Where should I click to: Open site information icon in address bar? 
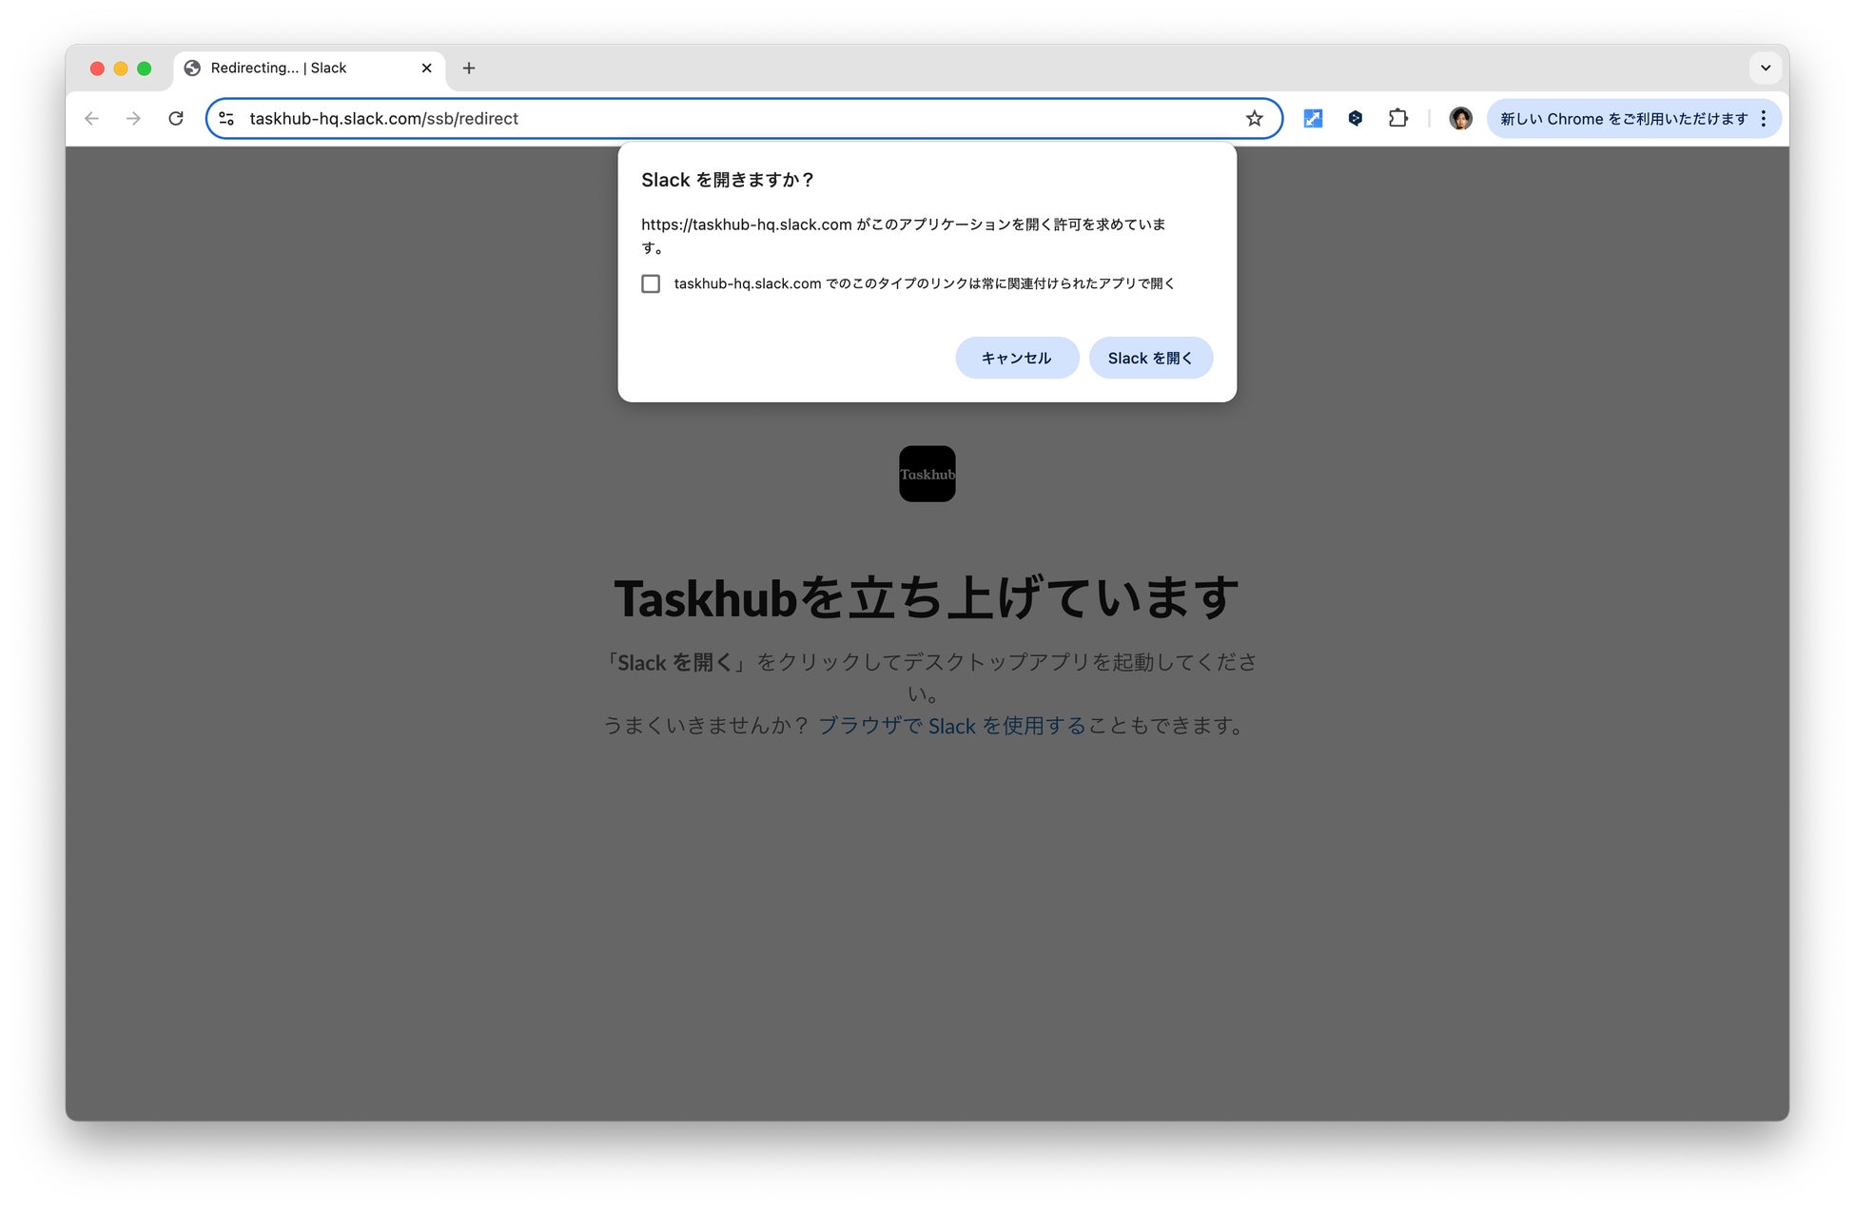point(226,119)
